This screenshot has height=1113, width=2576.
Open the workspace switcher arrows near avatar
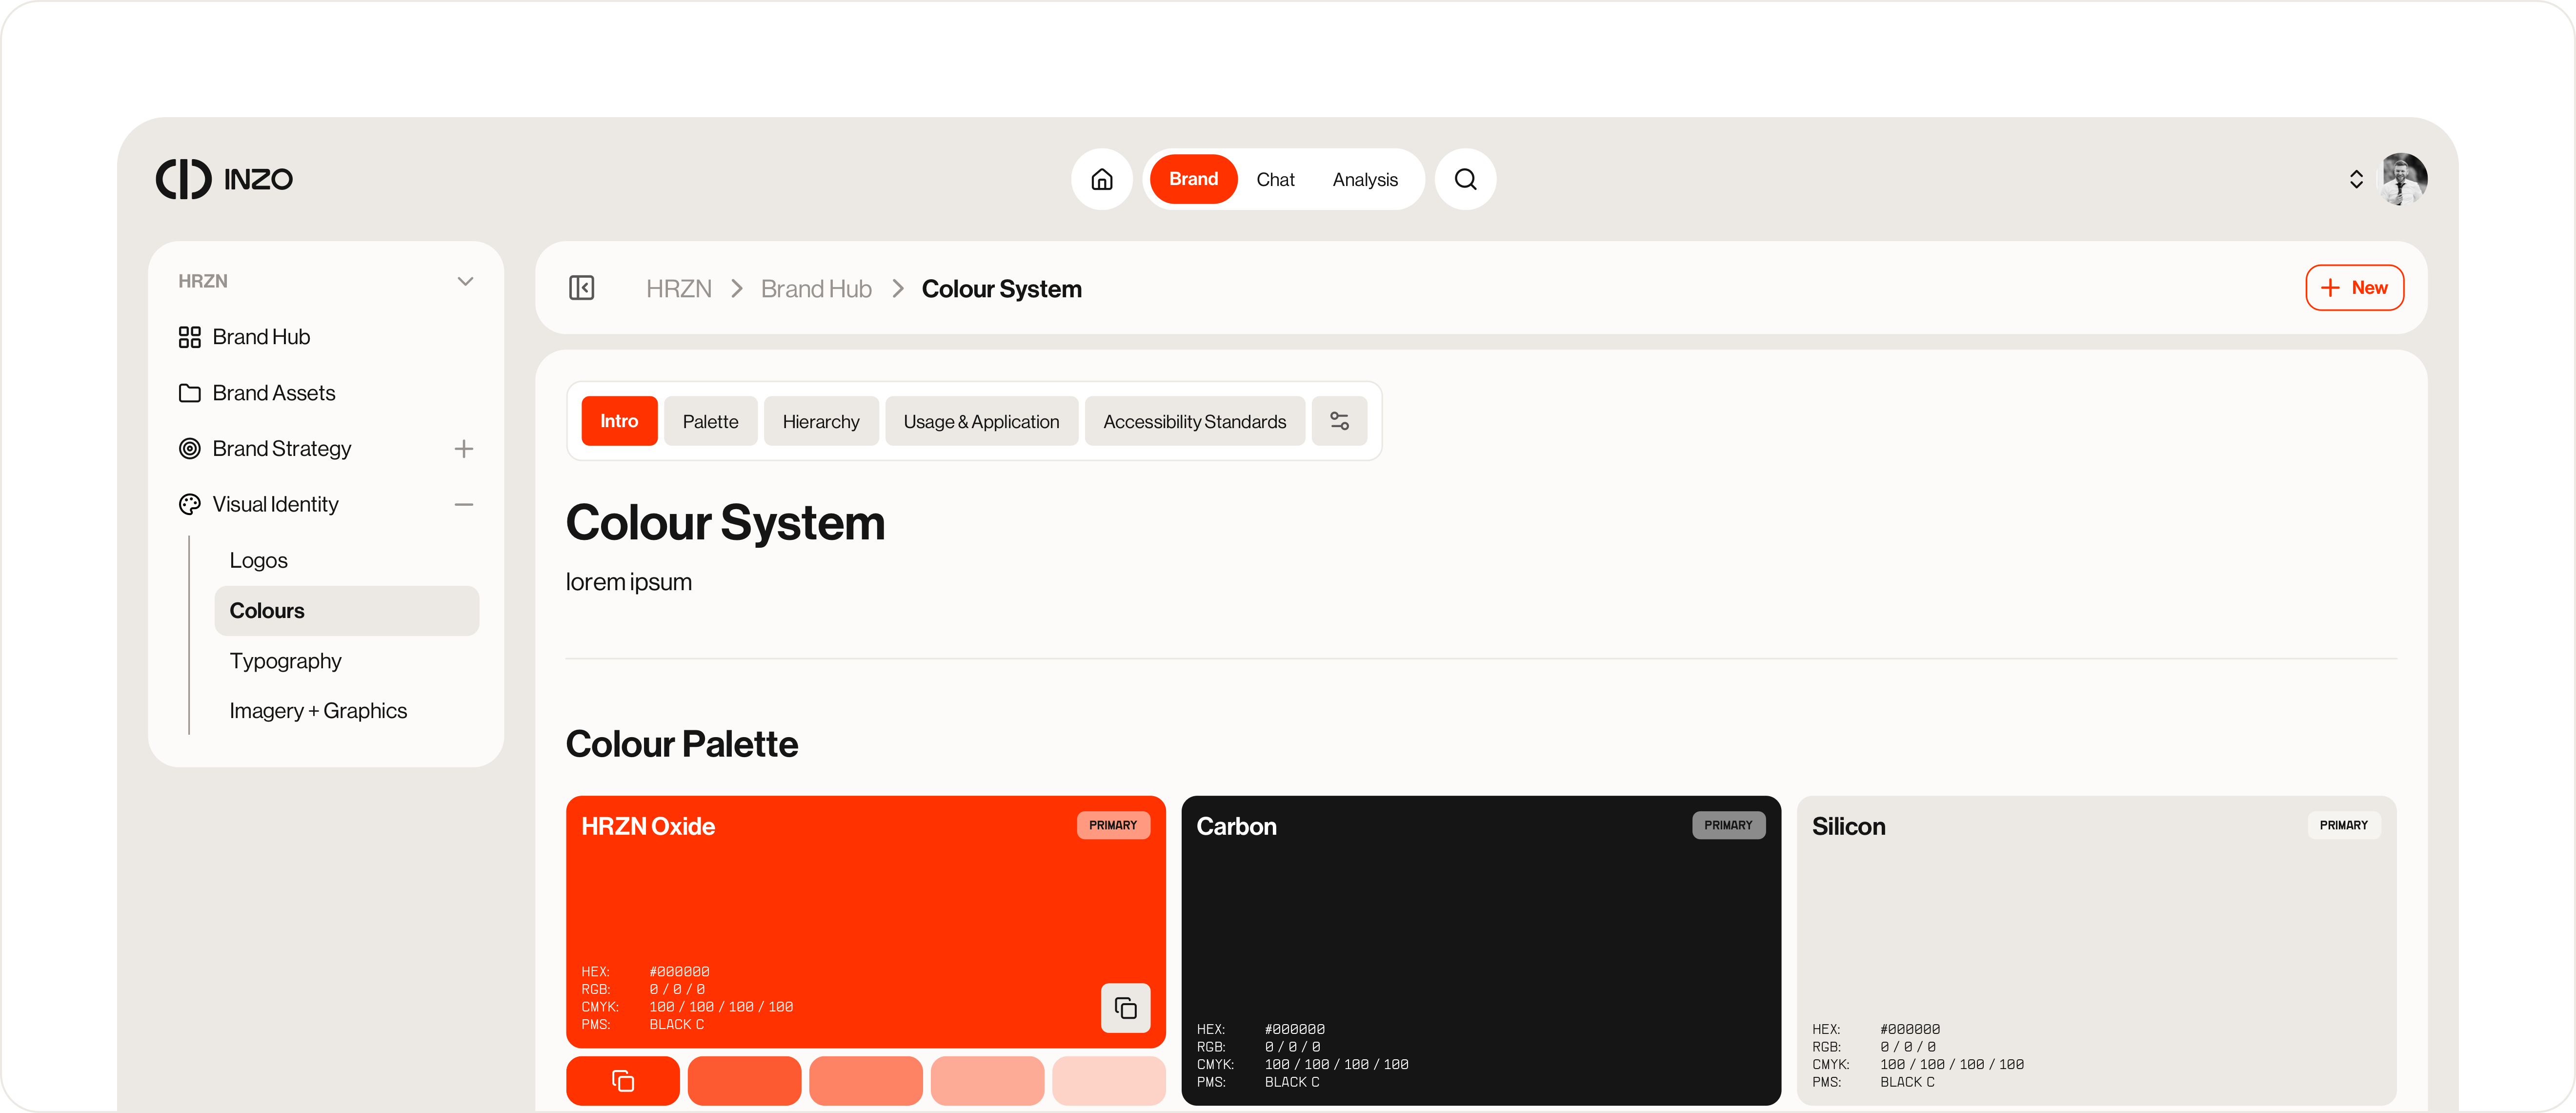click(2356, 178)
